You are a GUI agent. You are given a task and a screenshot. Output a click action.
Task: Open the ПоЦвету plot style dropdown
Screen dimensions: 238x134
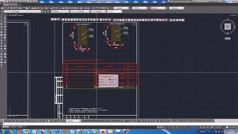coord(115,12)
